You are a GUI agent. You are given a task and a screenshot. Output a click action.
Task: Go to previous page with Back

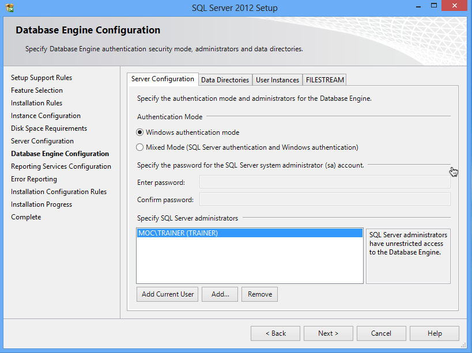click(x=275, y=333)
